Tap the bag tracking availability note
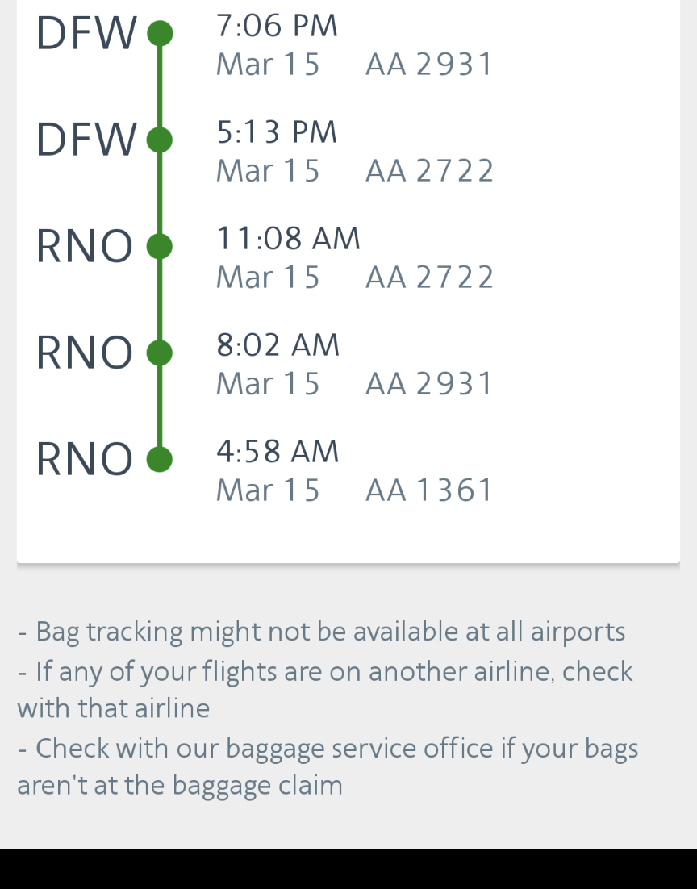The image size is (697, 889). point(323,632)
